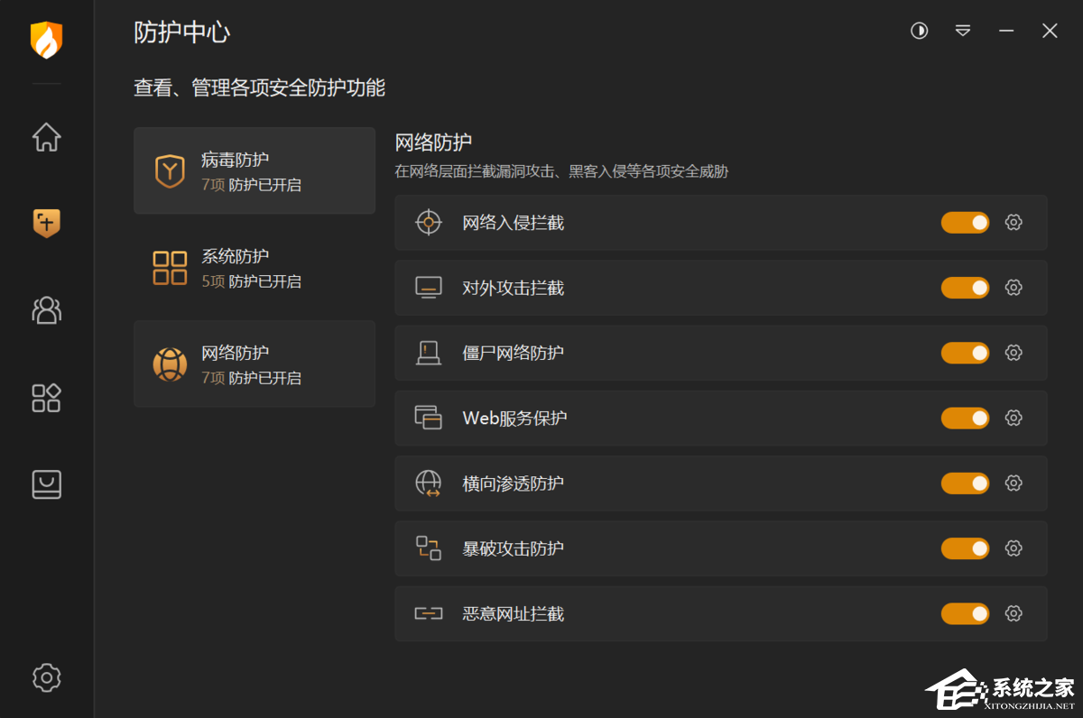Turn off the 僵尸网络防护 switch
This screenshot has width=1083, height=718.
(x=965, y=353)
